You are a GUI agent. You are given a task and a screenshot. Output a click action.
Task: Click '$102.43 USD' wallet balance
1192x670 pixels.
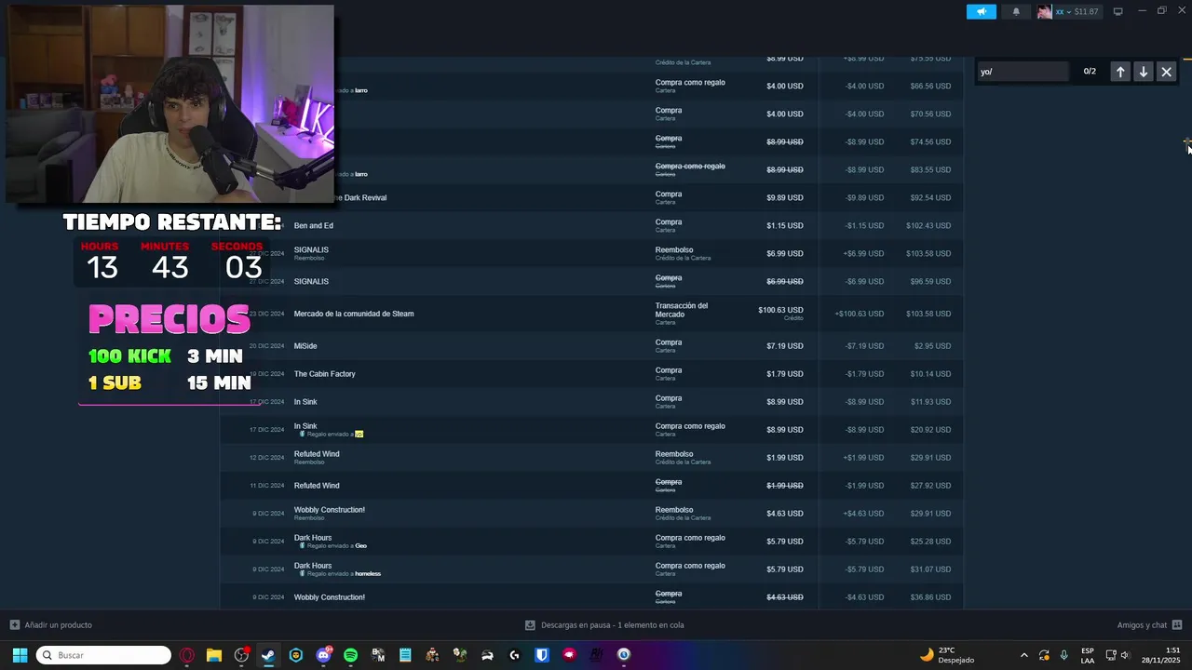(928, 225)
